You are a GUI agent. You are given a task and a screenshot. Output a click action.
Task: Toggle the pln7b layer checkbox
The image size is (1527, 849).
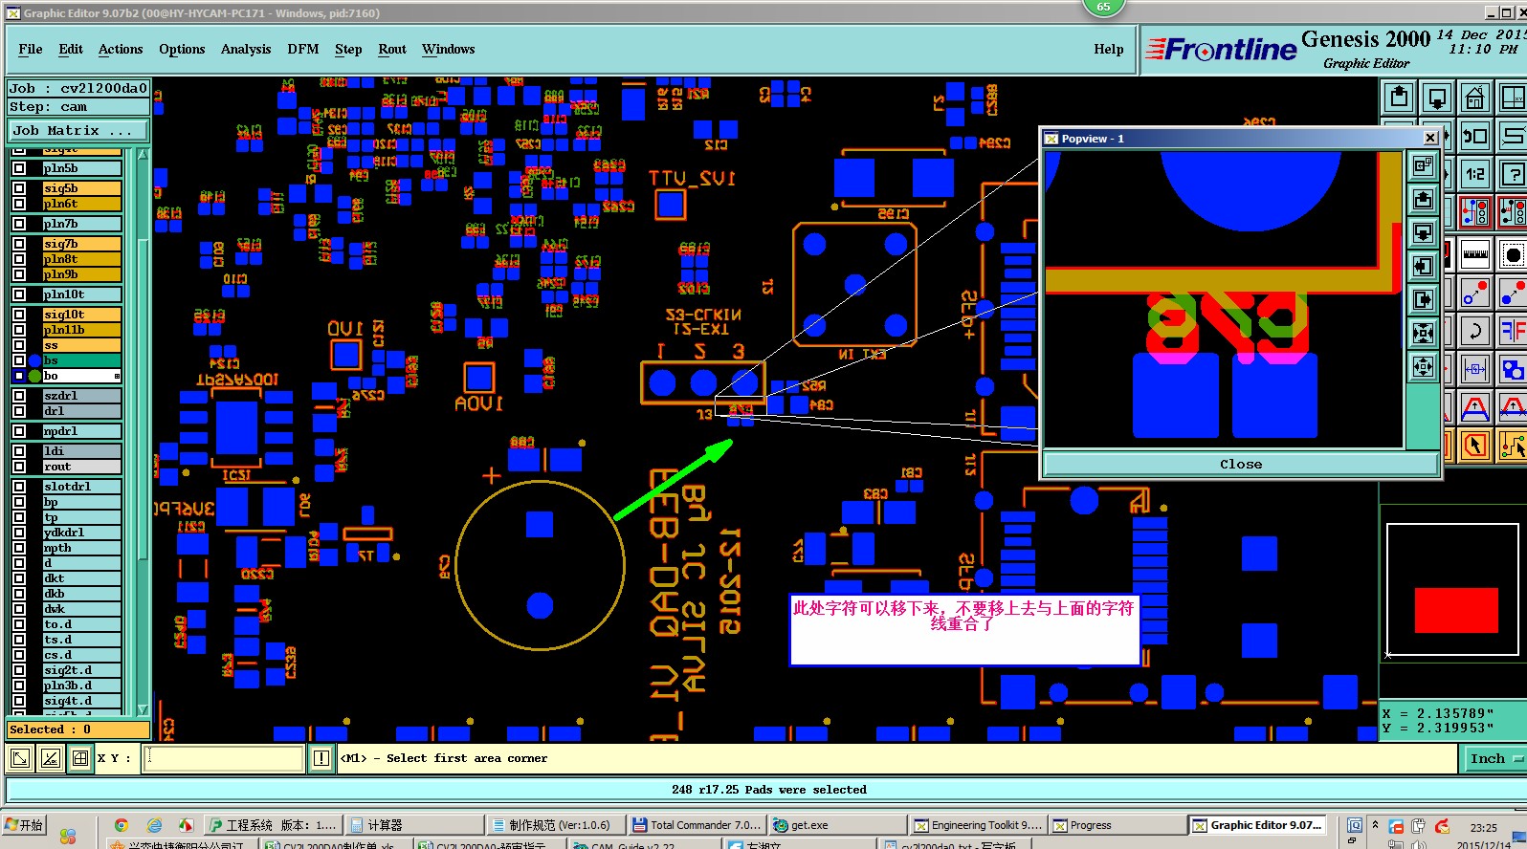point(19,224)
